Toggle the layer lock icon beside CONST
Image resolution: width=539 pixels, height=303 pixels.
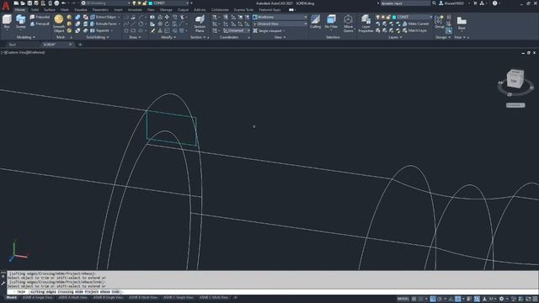388,17
